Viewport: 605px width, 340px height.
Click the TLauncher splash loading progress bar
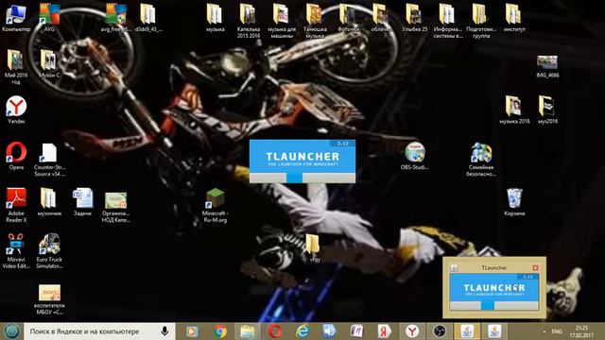click(302, 178)
